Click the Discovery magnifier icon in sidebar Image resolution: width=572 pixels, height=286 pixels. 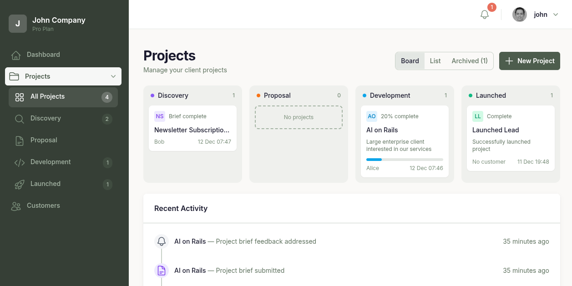20,119
